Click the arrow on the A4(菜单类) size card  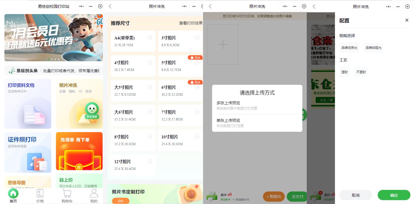click(150, 38)
